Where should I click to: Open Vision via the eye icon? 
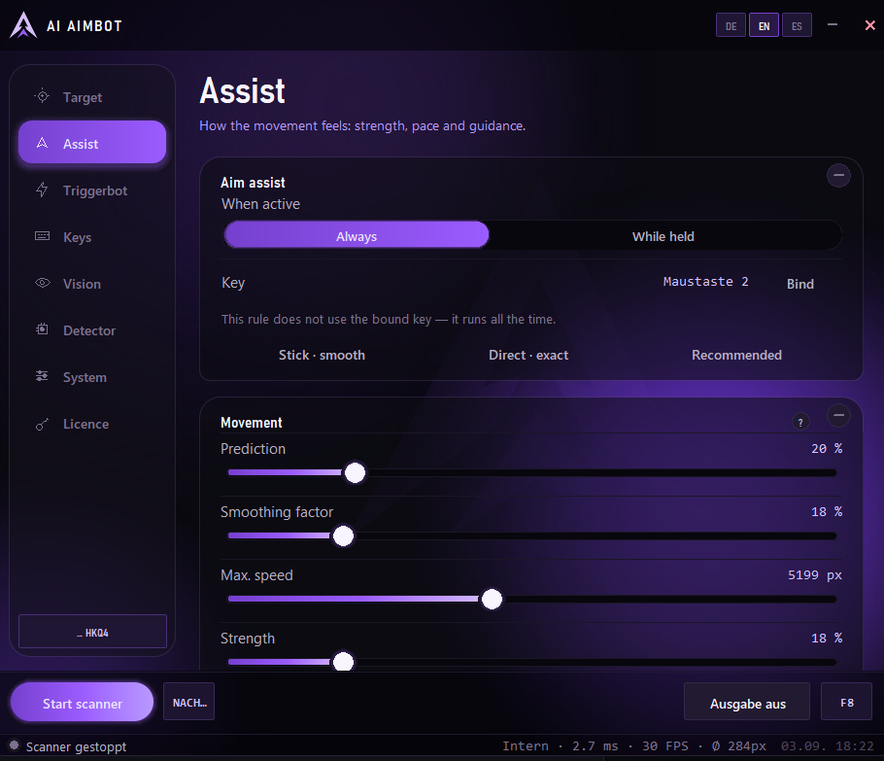coord(43,283)
